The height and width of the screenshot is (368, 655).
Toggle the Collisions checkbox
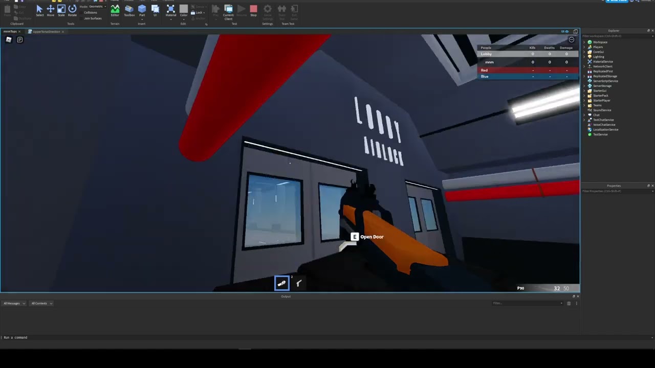90,12
